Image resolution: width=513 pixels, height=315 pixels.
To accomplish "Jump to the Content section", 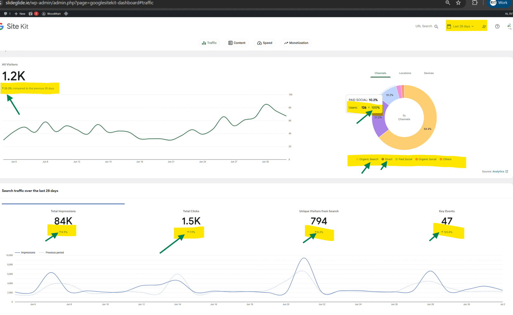I will click(237, 43).
